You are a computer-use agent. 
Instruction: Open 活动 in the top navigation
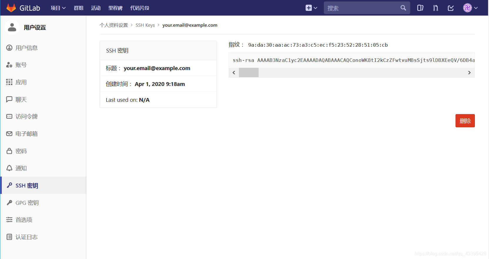click(x=96, y=8)
